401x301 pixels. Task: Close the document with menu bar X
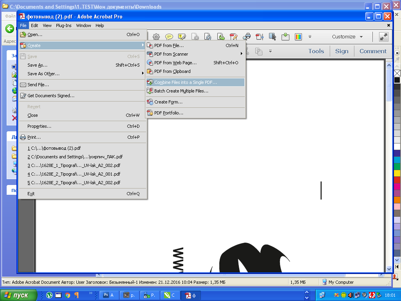[388, 25]
